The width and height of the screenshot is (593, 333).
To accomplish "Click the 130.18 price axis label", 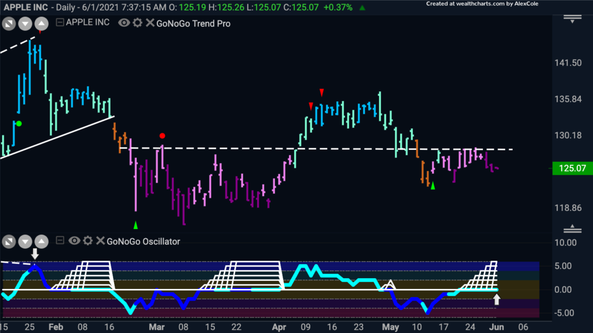I will 568,135.
